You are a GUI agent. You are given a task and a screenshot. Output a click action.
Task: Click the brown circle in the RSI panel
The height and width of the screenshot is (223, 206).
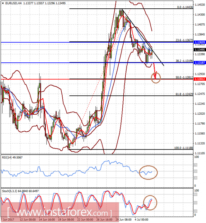coord(148,172)
